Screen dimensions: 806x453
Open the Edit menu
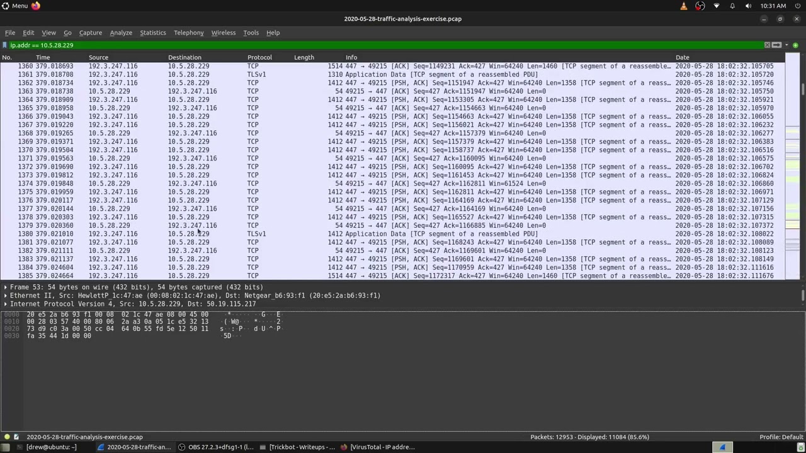28,33
